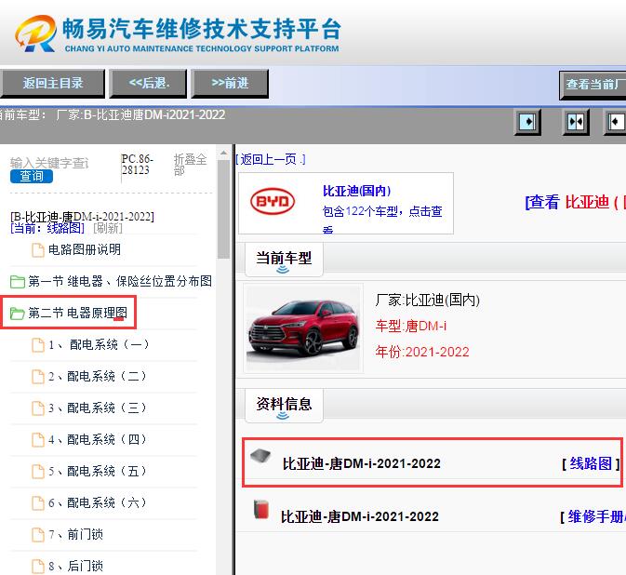Click the 查看当前厂 button at top right
This screenshot has height=575, width=626.
click(x=593, y=85)
